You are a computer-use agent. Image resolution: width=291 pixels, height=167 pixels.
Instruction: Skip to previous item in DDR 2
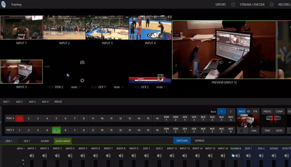[x=49, y=87]
